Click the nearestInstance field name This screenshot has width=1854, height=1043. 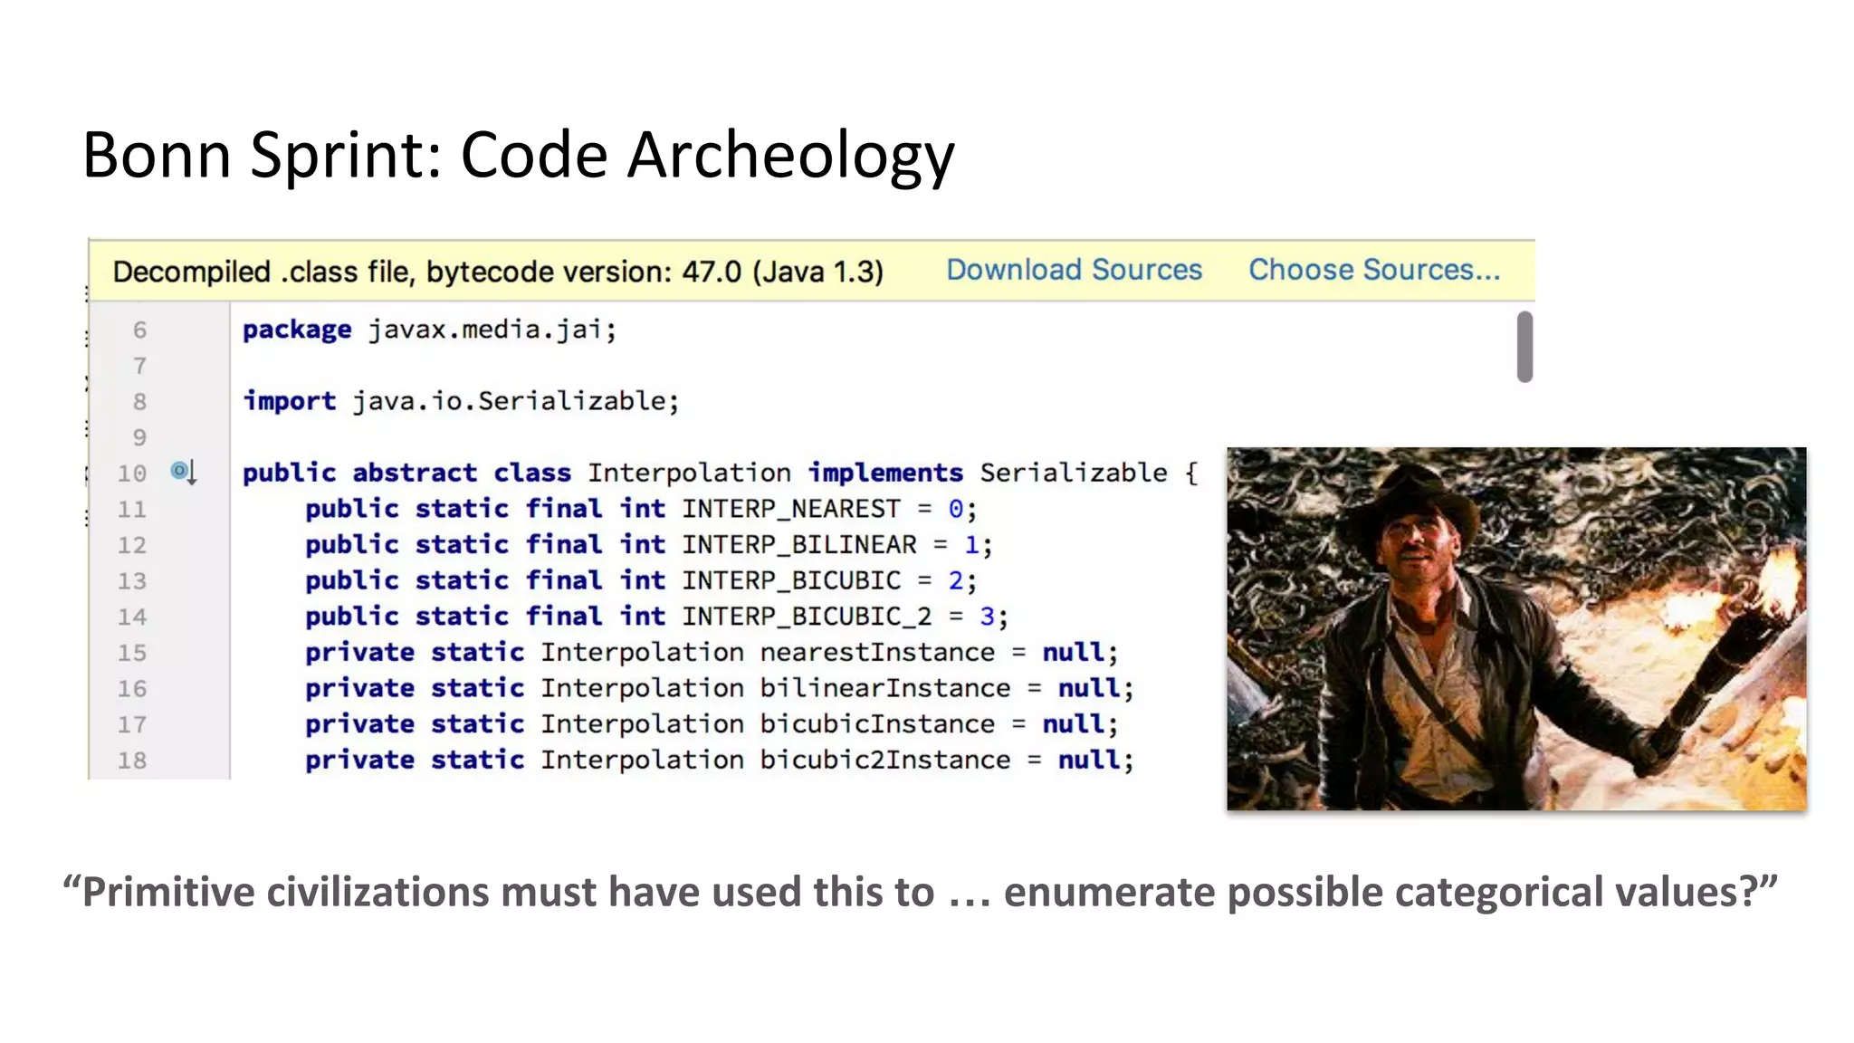tap(877, 652)
